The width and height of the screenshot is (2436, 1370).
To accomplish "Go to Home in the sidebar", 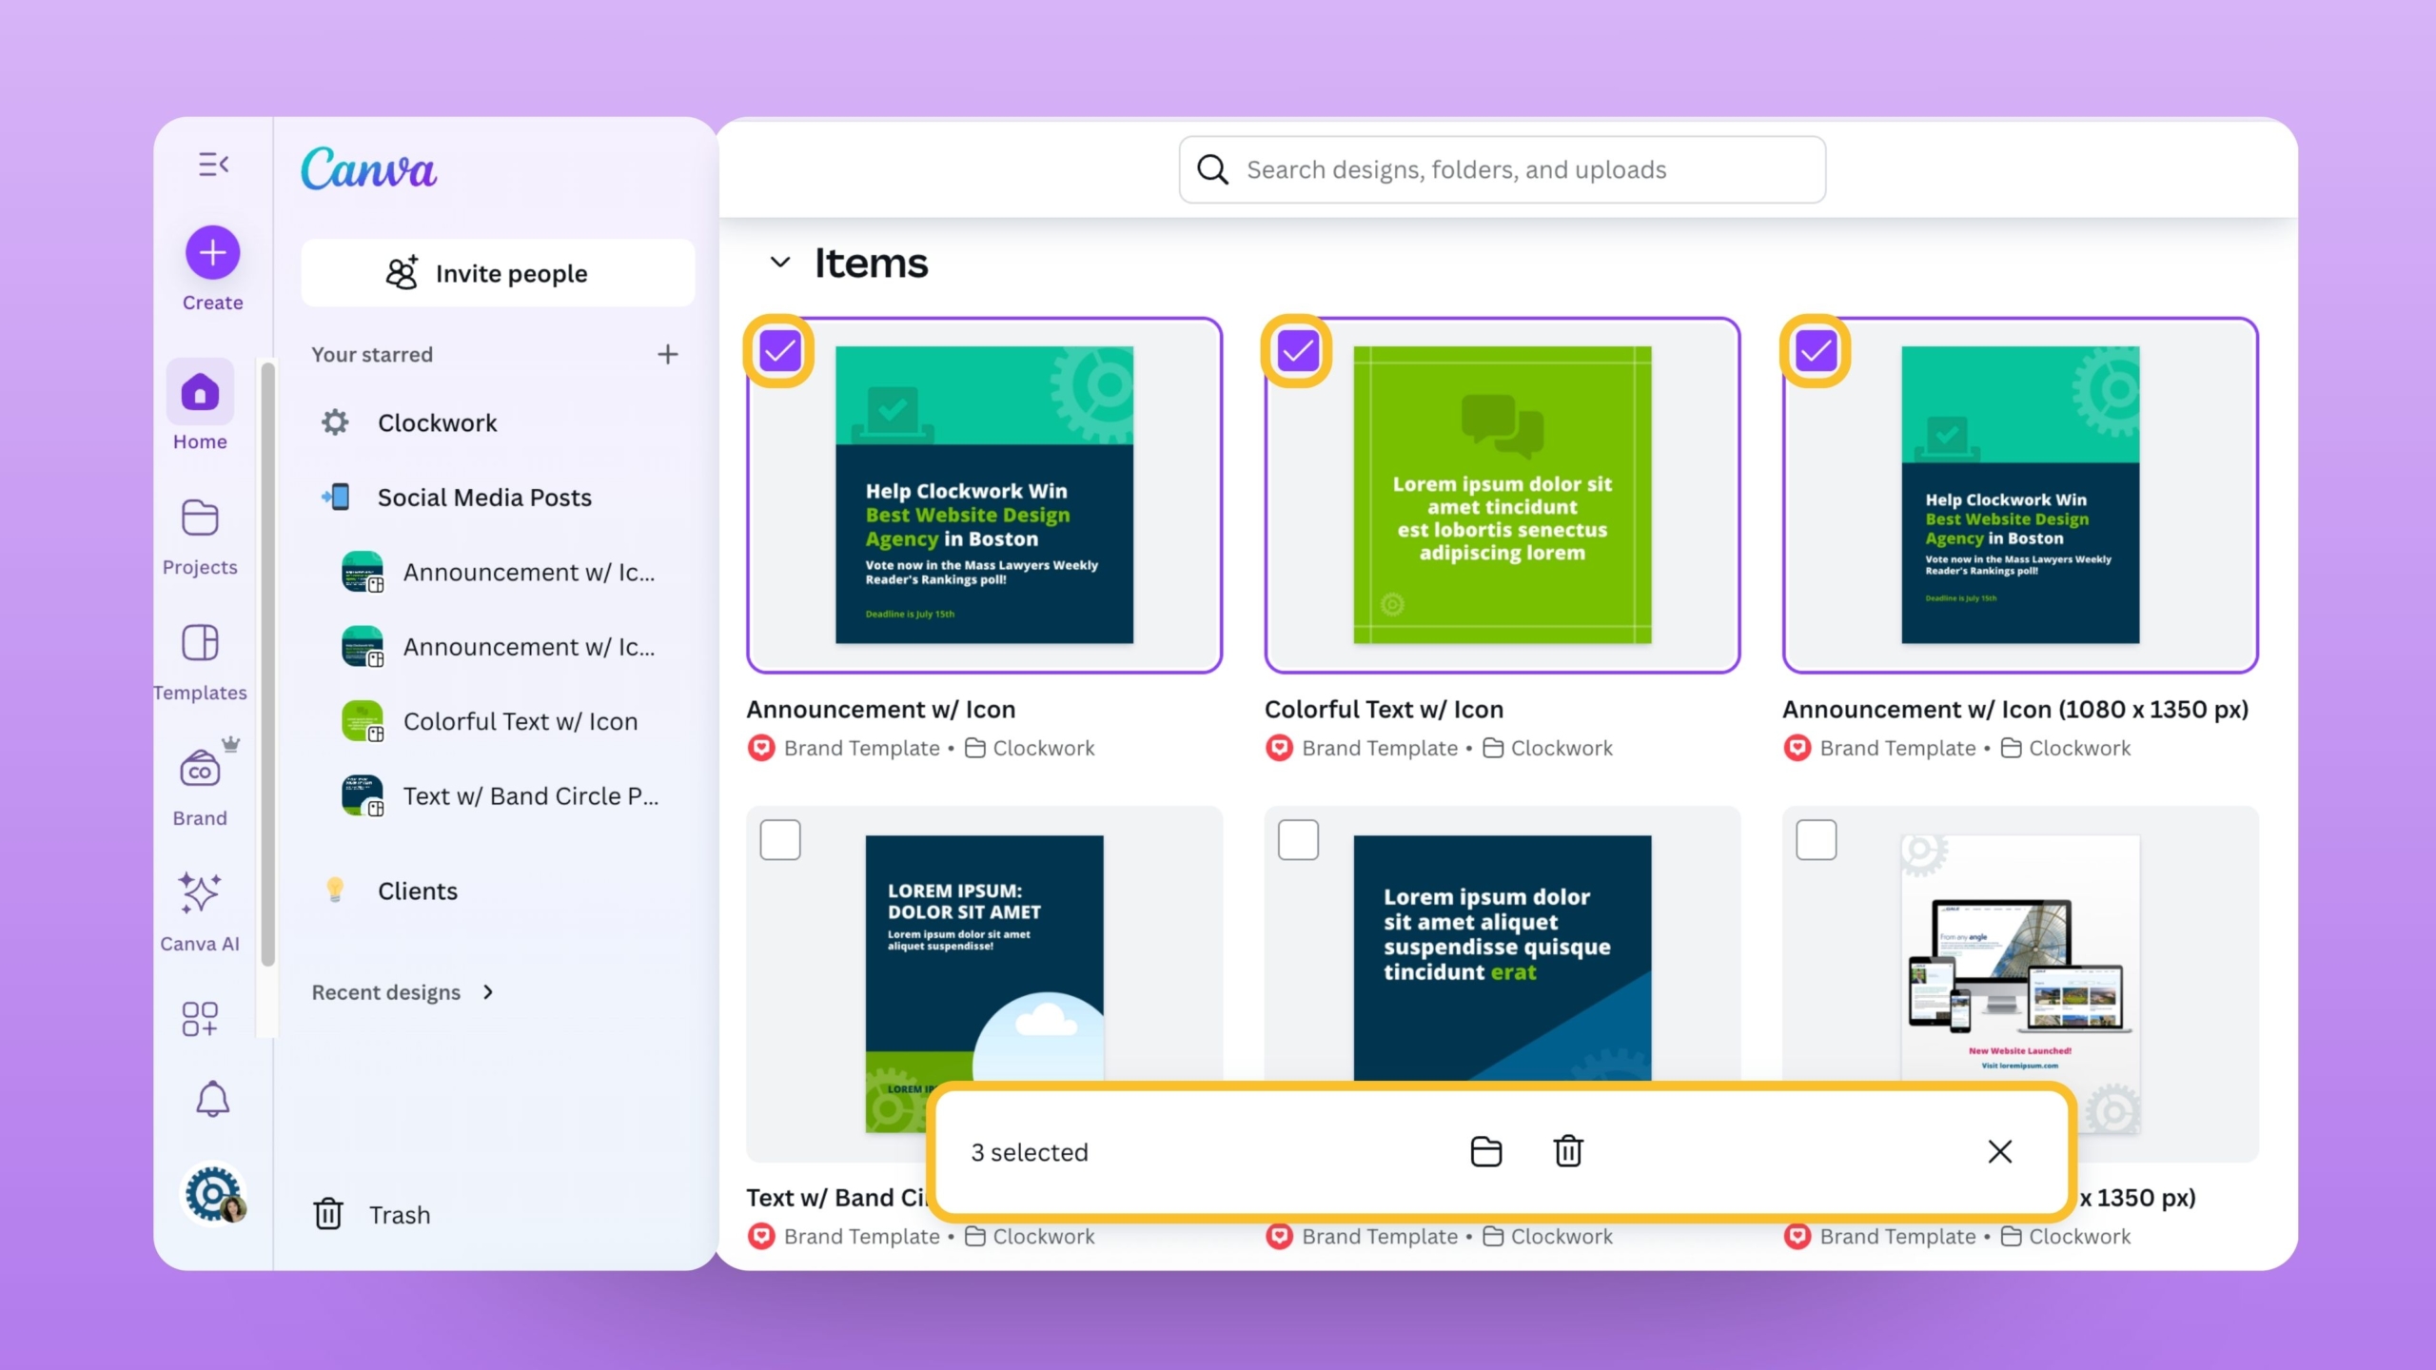I will [200, 406].
